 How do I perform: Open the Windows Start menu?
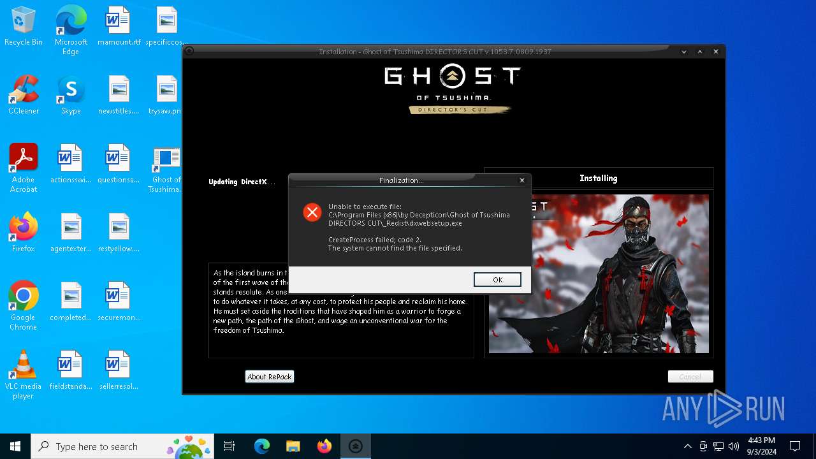pos(15,446)
